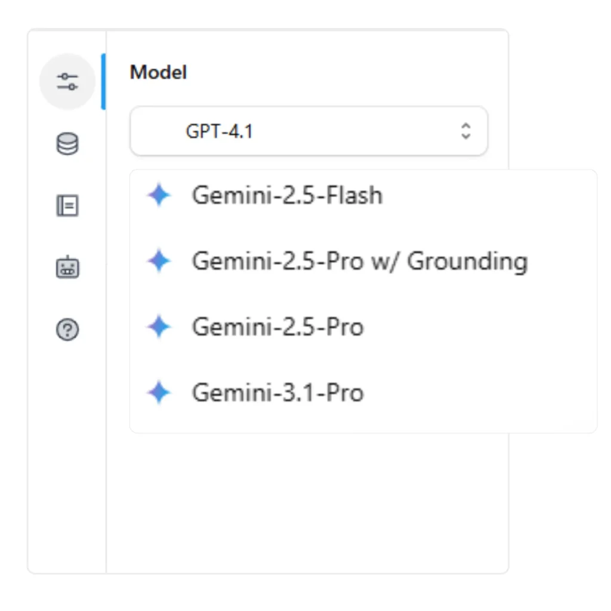The width and height of the screenshot is (611, 611).
Task: Open the robot assistant panel
Action: tap(67, 267)
